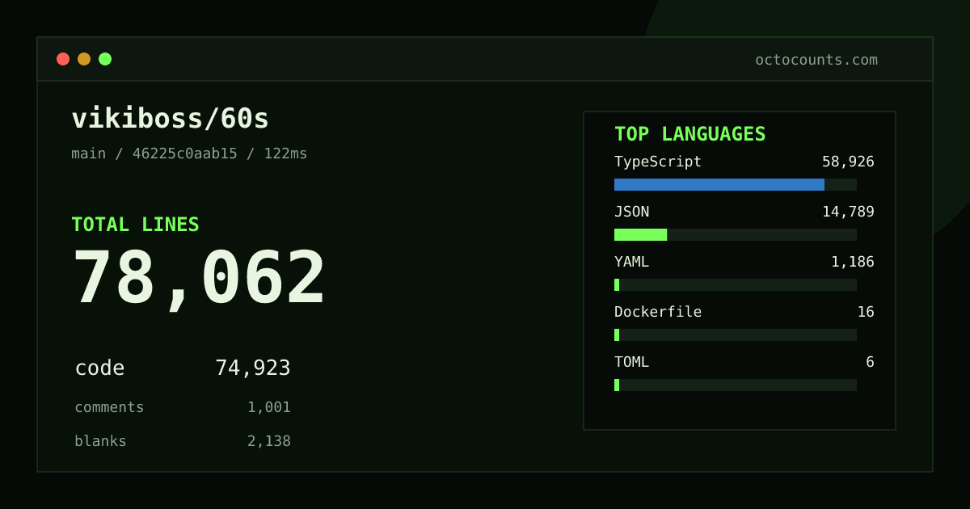Click the YAML progress bar
The image size is (970, 509).
tap(736, 284)
